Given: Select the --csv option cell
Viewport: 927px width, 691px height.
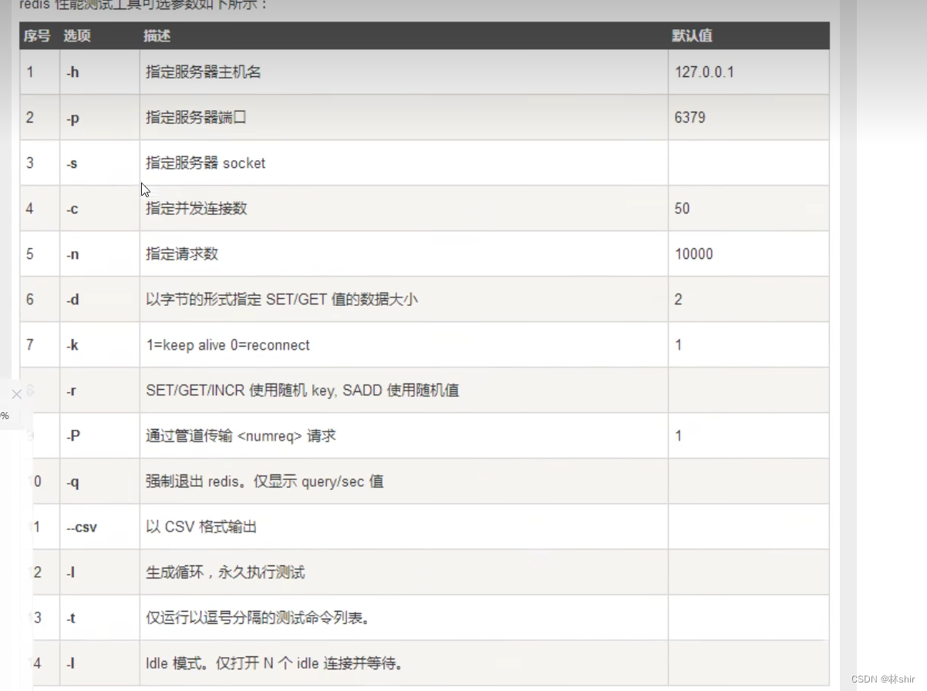Looking at the screenshot, I should coord(99,527).
